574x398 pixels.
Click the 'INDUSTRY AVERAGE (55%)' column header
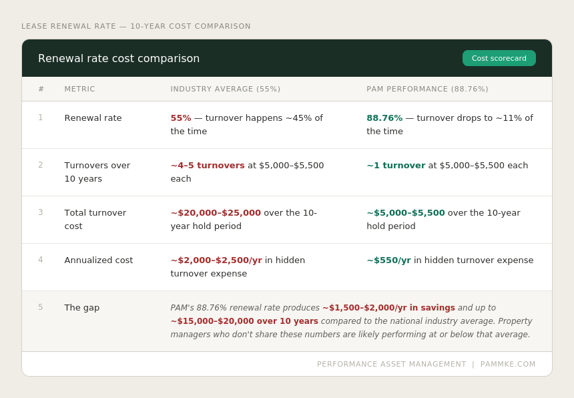[226, 89]
